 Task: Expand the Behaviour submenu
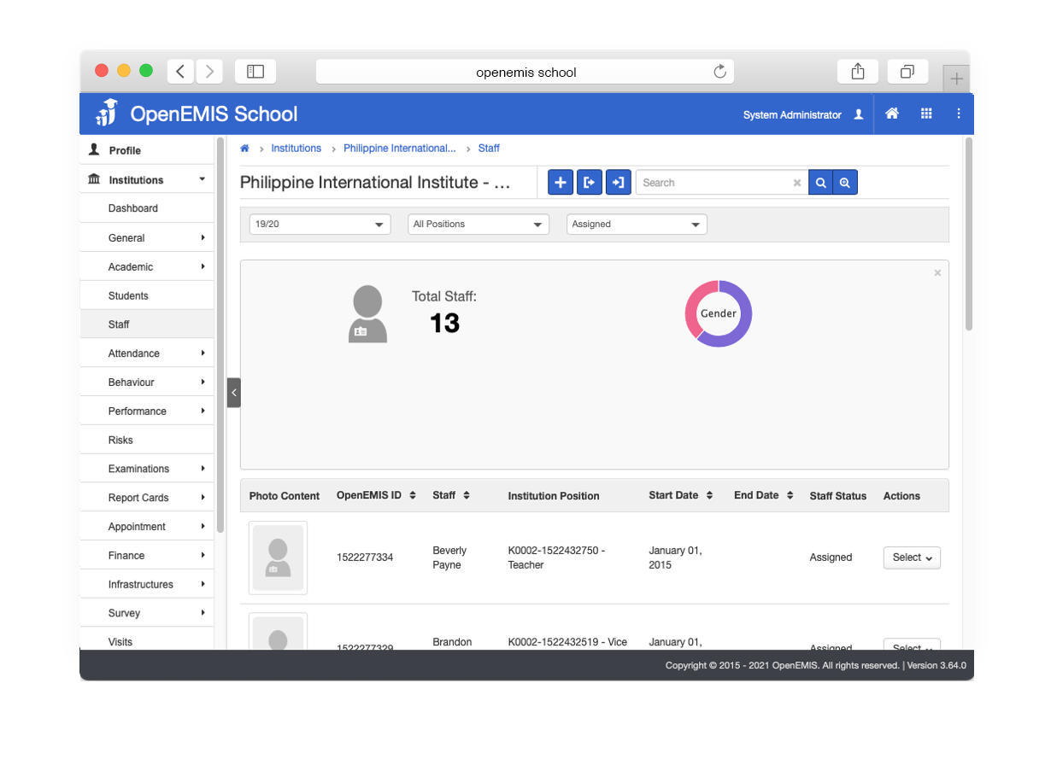pyautogui.click(x=147, y=382)
